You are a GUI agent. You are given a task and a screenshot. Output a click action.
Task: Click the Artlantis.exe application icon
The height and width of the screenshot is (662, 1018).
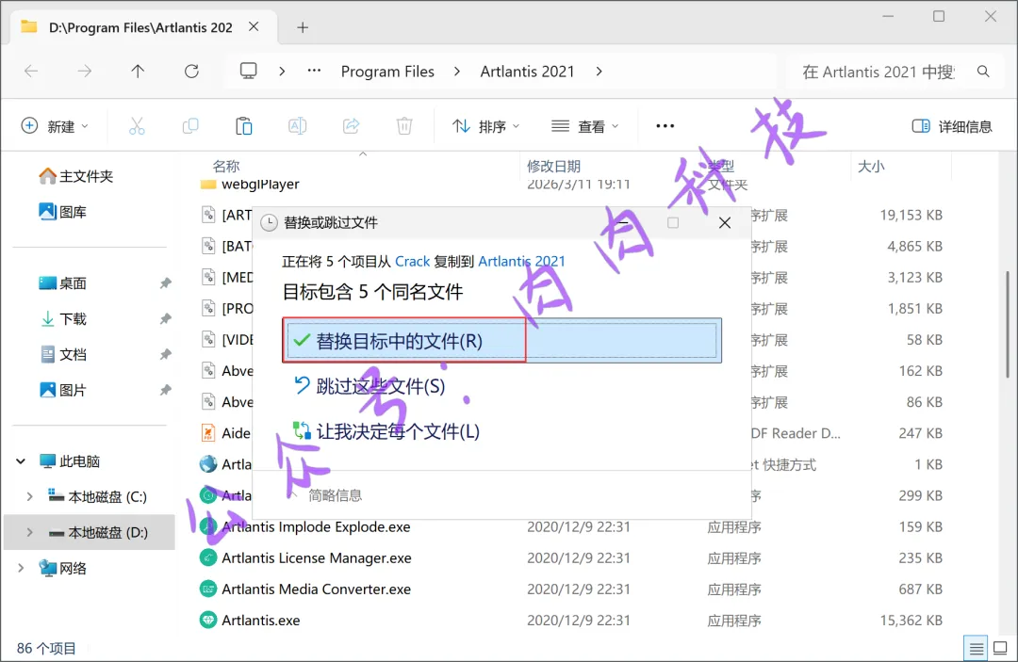pyautogui.click(x=207, y=621)
